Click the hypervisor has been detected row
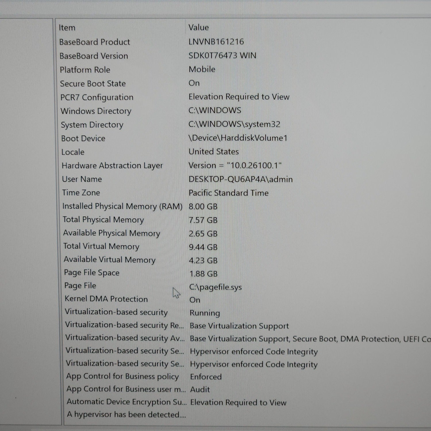Viewport: 431px width, 431px height. pyautogui.click(x=126, y=415)
